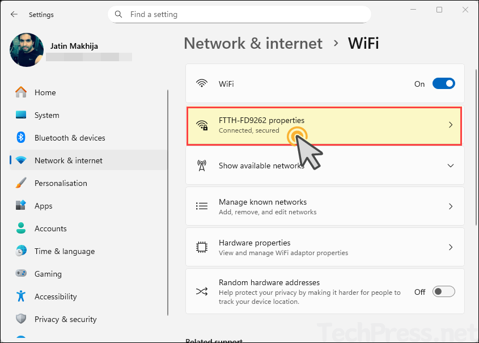Open Hardware properties chevron arrow
Image resolution: width=479 pixels, height=343 pixels.
click(451, 247)
